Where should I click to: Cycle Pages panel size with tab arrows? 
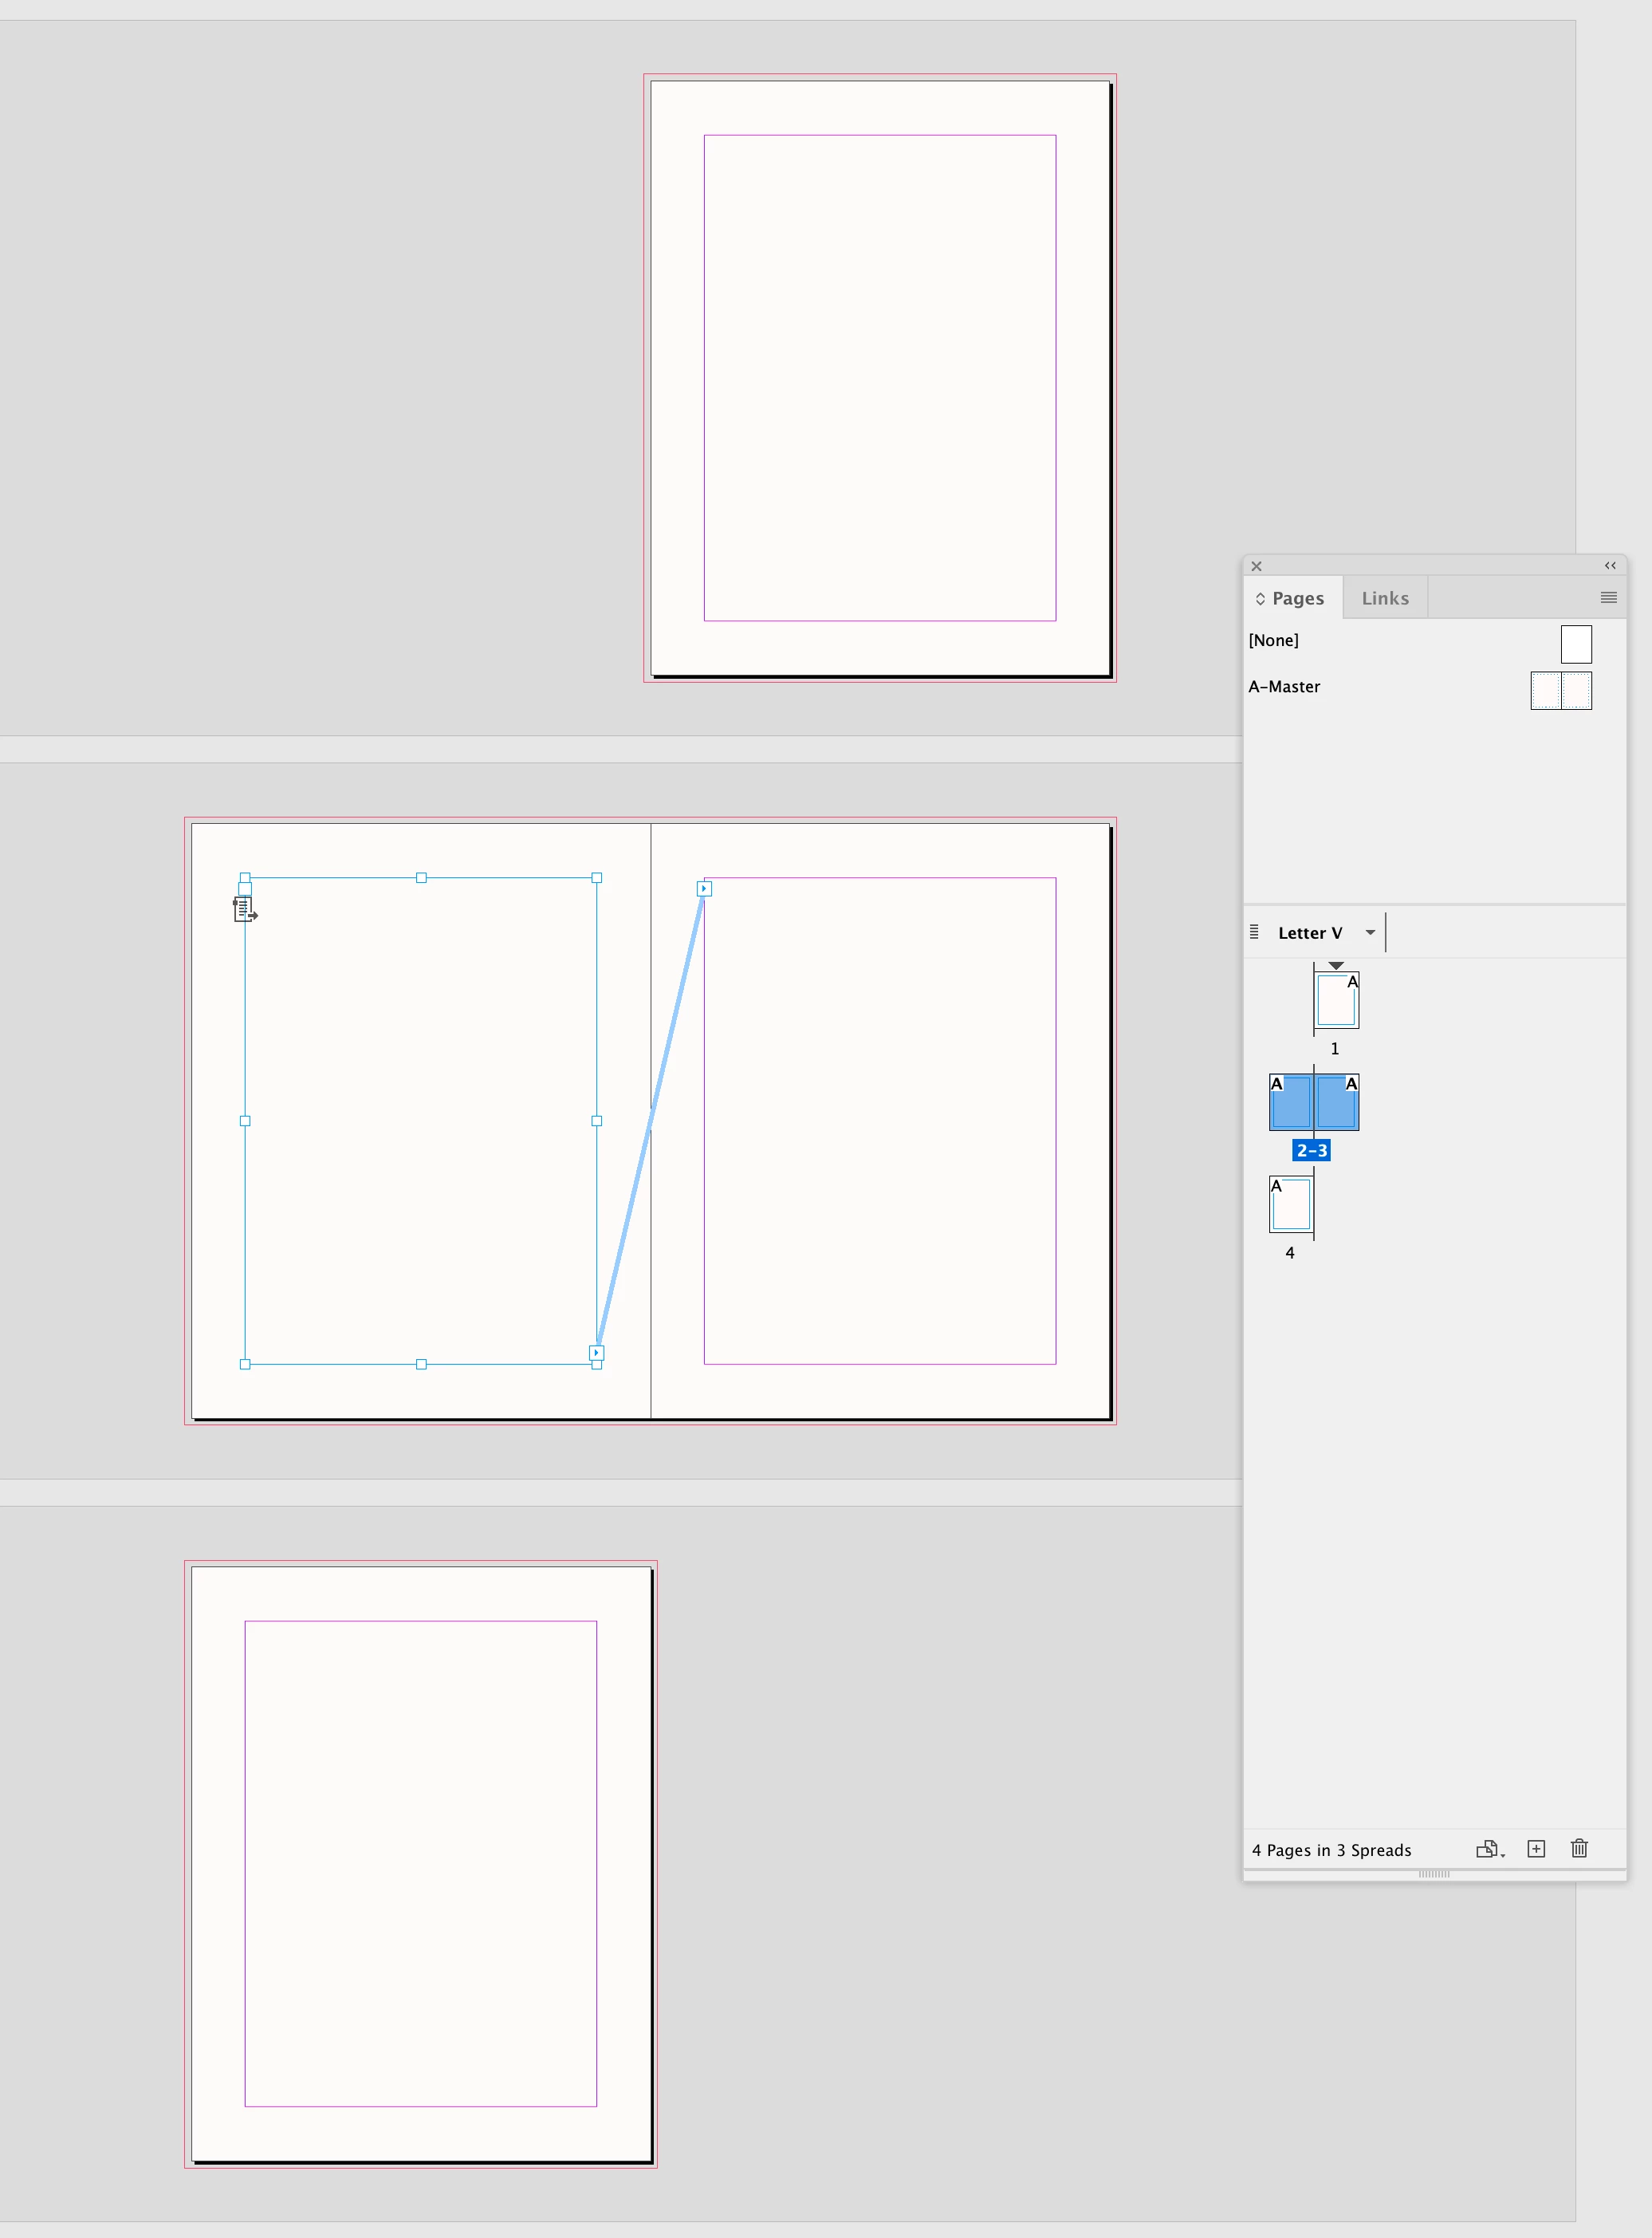pyautogui.click(x=1260, y=598)
